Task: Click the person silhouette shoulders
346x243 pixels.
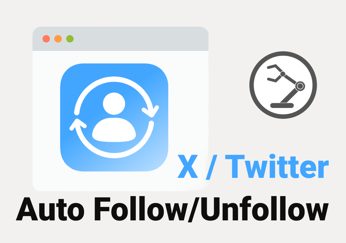Action: click(114, 130)
